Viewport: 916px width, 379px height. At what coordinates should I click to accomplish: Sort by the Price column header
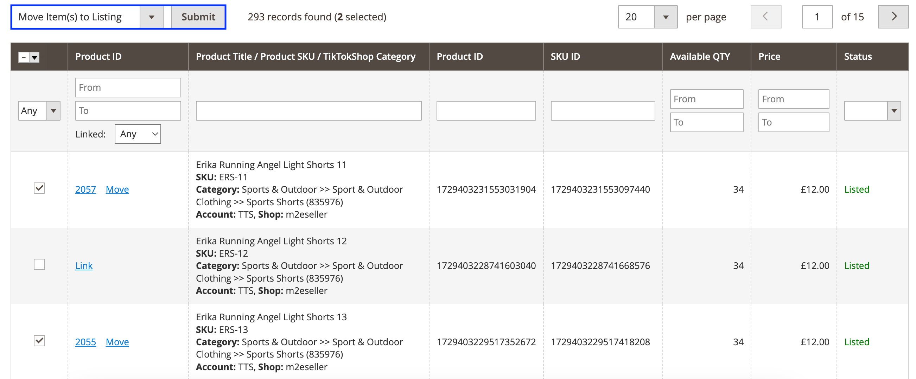tap(769, 57)
